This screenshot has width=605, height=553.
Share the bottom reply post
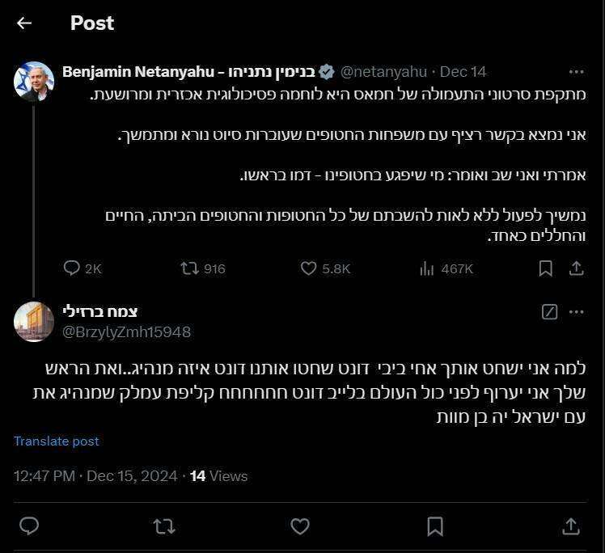pyautogui.click(x=571, y=526)
